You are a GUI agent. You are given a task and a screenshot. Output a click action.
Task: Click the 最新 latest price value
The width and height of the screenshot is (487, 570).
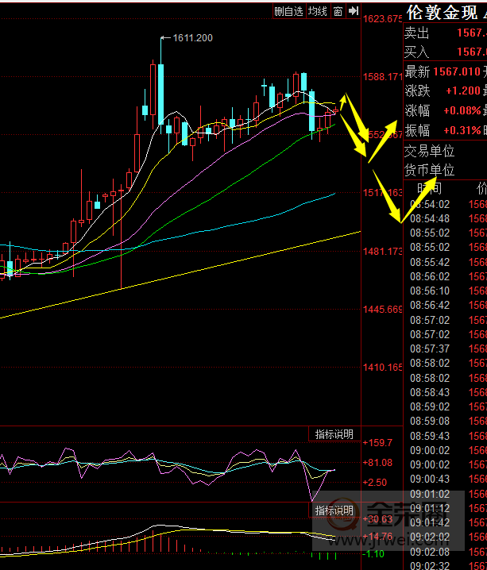click(457, 72)
